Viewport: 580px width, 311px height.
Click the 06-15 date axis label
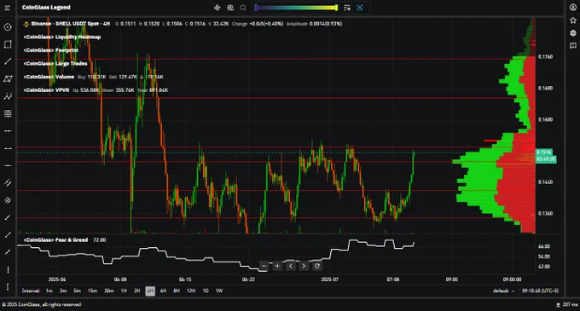pyautogui.click(x=185, y=279)
